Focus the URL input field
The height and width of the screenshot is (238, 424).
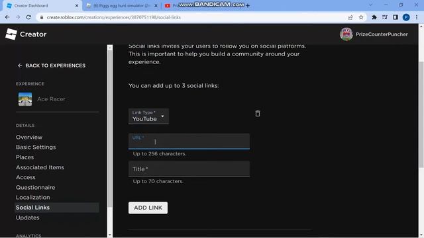click(x=189, y=141)
